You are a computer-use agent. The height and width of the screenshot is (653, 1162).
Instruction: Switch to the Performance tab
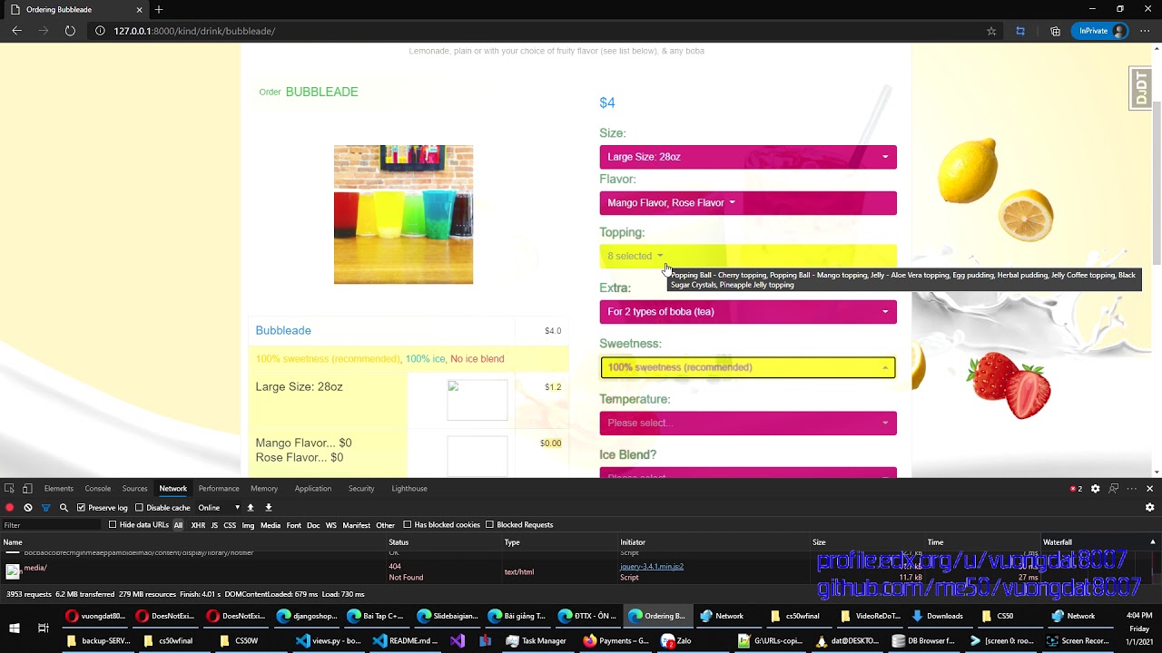pyautogui.click(x=219, y=489)
